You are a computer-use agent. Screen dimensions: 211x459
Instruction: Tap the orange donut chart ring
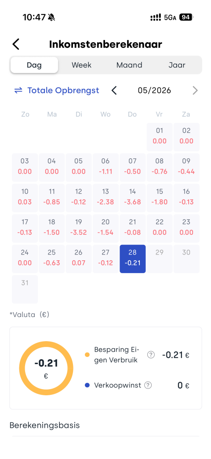46,368
